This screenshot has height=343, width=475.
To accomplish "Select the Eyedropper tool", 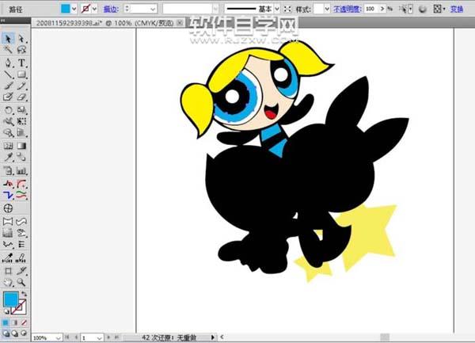I will [x=8, y=157].
